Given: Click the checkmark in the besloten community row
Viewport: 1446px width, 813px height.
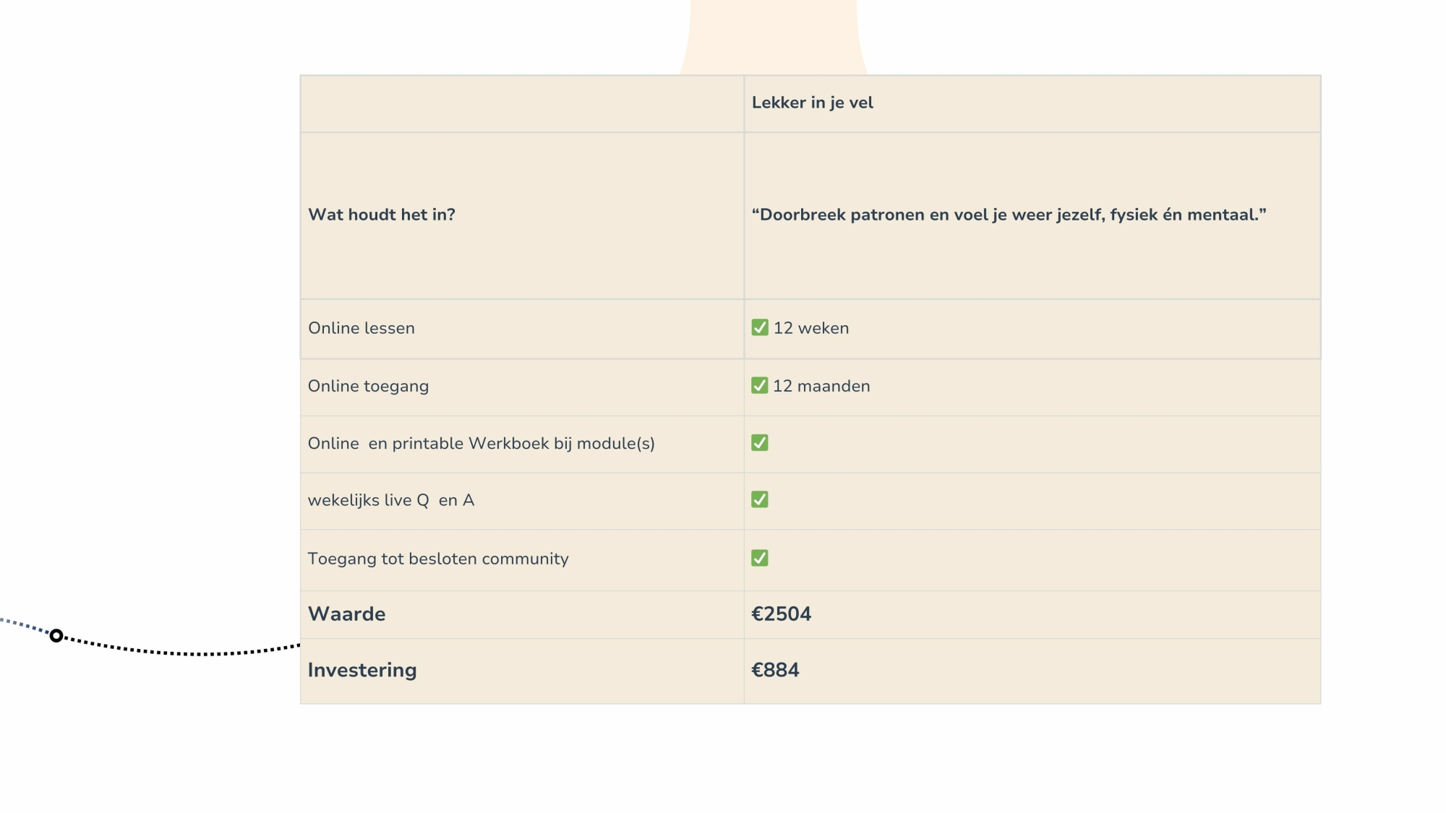Looking at the screenshot, I should (759, 558).
